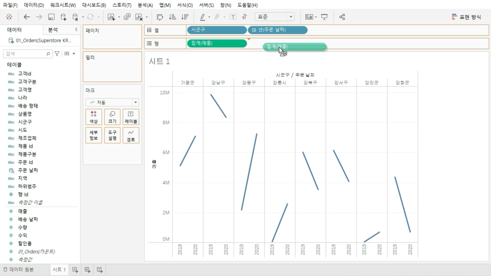Click the add new data source icon

[63, 17]
